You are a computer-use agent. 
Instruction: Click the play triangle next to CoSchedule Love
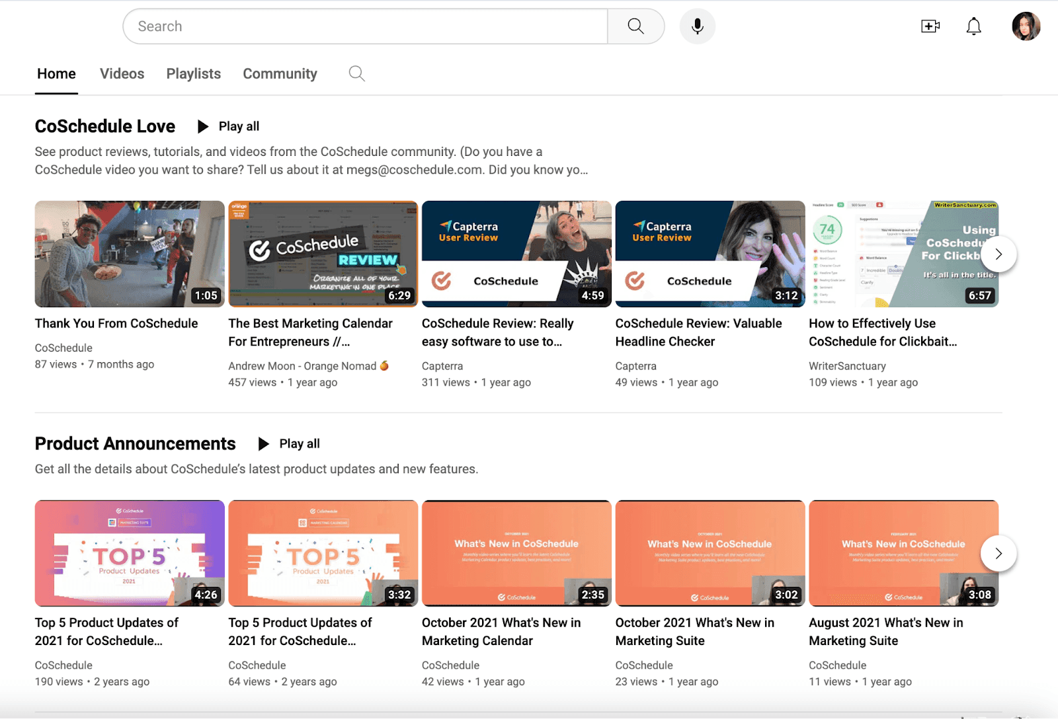click(x=202, y=126)
